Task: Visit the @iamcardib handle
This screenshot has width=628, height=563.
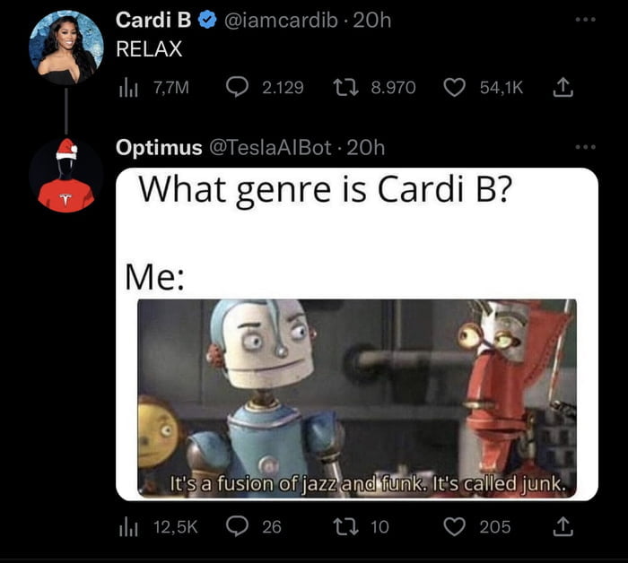Action: [281, 20]
